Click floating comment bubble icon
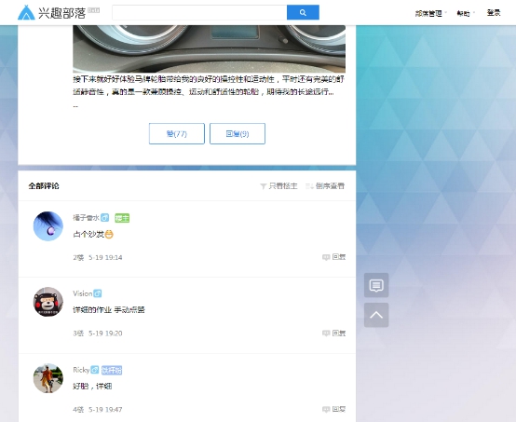Viewport: 516px width, 422px height. pos(376,285)
